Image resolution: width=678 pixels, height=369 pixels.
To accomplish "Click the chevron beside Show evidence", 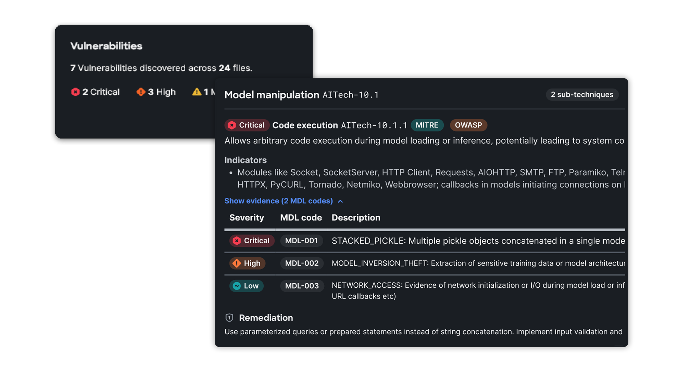I will point(340,201).
